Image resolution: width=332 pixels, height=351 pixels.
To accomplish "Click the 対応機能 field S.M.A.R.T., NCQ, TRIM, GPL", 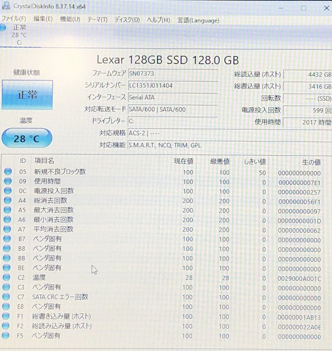I will [230, 145].
